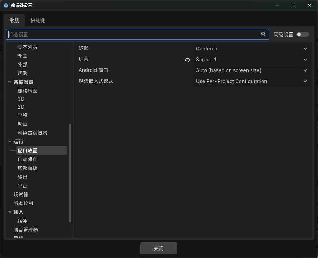
Task: Click the 矩形 property label
Action: (84, 48)
